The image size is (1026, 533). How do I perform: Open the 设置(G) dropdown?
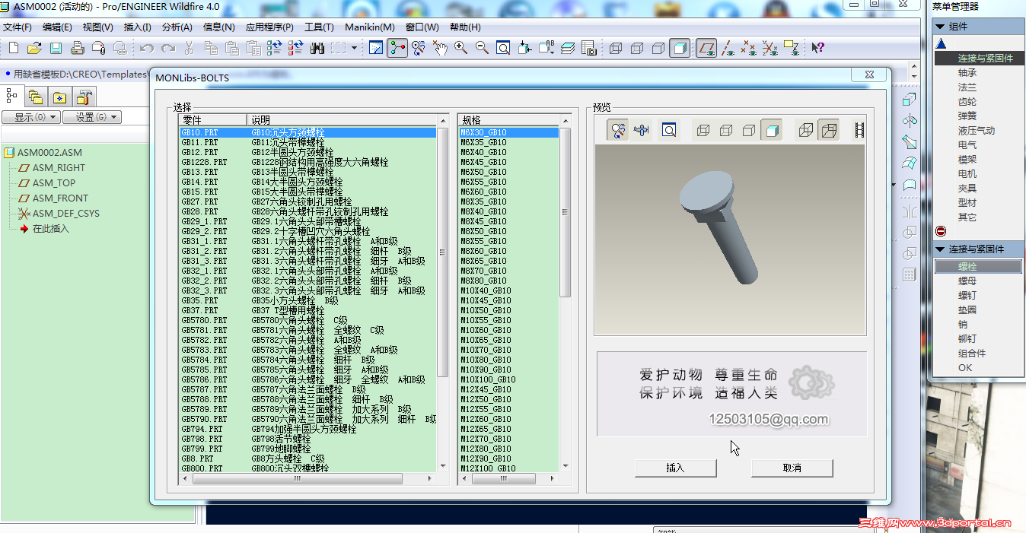tap(91, 117)
